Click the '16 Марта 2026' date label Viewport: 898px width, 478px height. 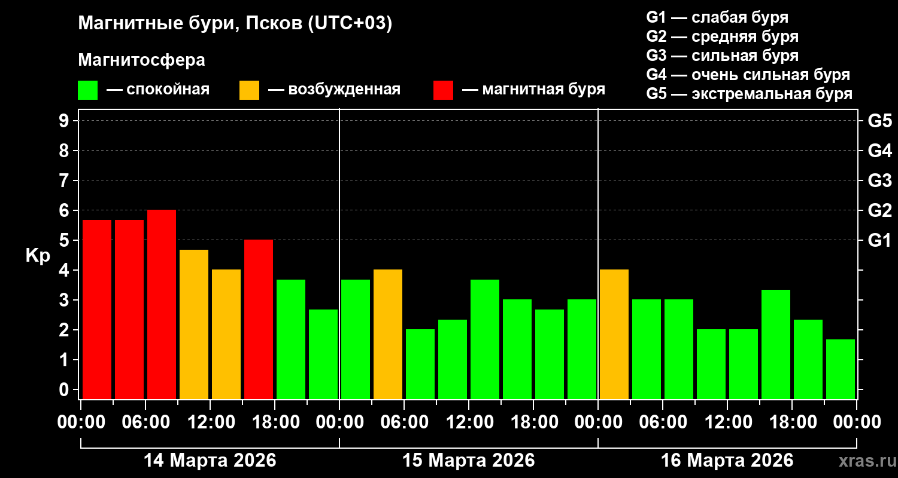click(727, 461)
